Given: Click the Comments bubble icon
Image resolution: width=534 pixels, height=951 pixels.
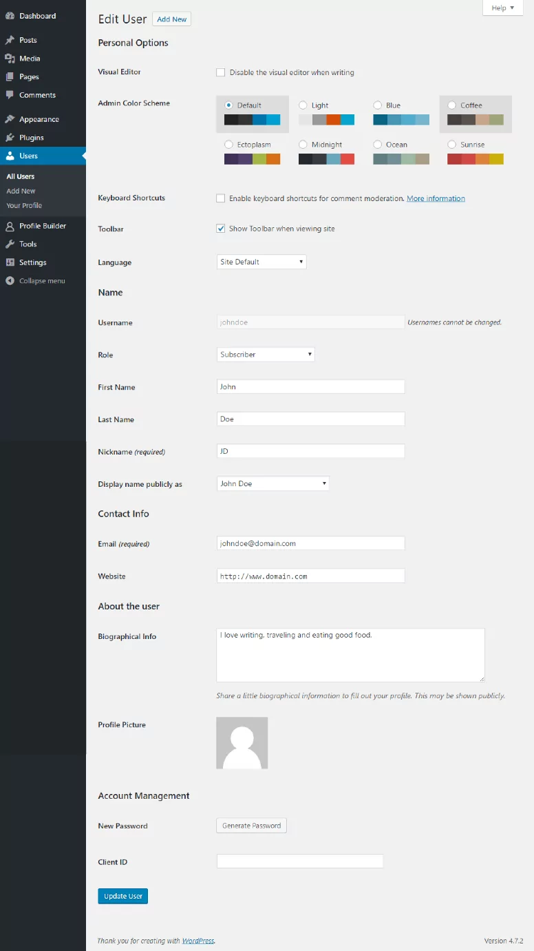Looking at the screenshot, I should pyautogui.click(x=10, y=95).
